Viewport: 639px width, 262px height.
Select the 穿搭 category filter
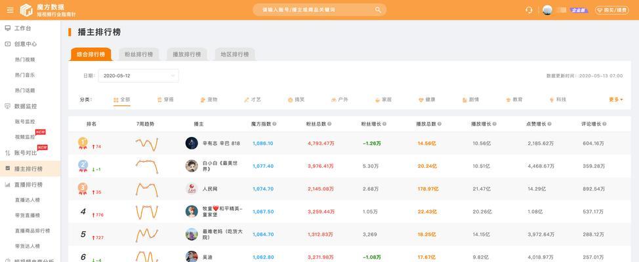pyautogui.click(x=165, y=100)
